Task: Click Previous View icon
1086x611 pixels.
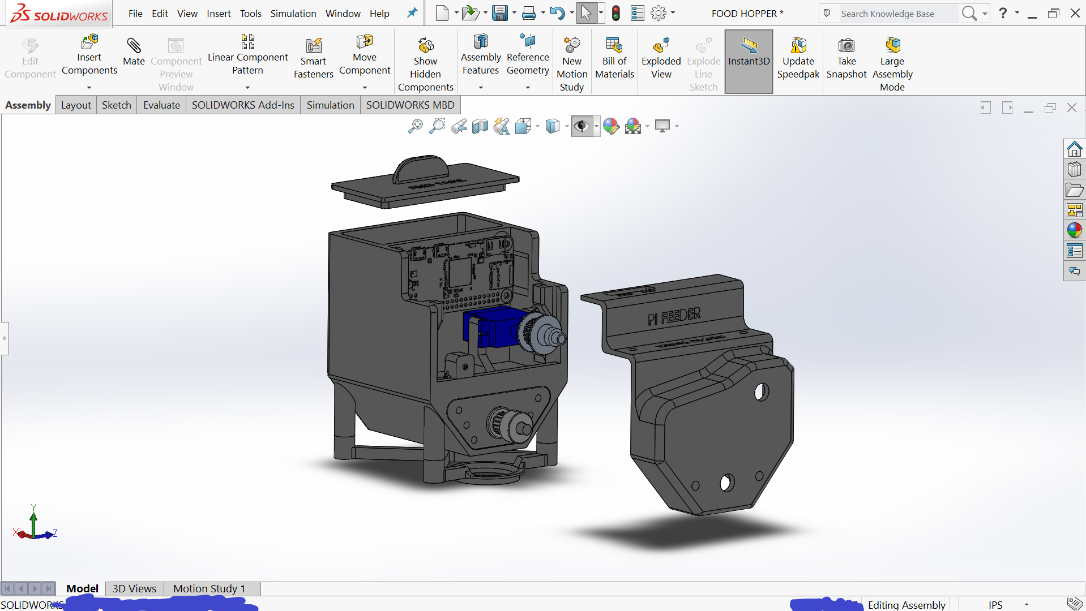Action: tap(459, 126)
